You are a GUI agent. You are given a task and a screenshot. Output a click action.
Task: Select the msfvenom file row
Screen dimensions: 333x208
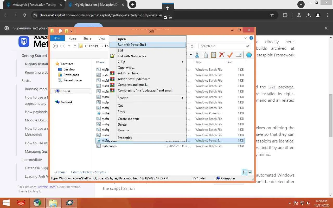170,146
